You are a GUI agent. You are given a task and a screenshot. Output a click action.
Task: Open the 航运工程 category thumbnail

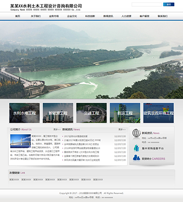pos(125,113)
